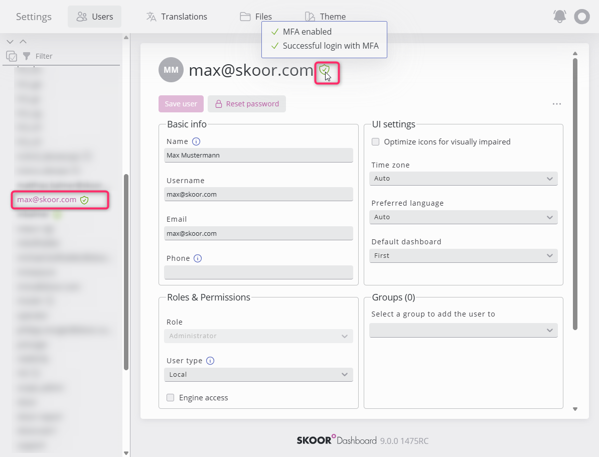This screenshot has height=457, width=599.
Task: Click the info icon next to Phone
Action: pos(198,258)
